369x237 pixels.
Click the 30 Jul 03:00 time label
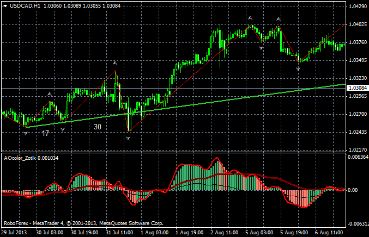coord(50,233)
